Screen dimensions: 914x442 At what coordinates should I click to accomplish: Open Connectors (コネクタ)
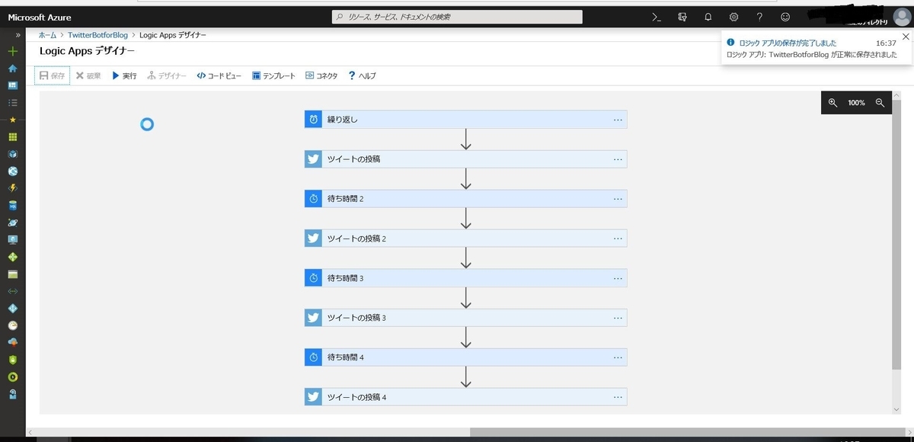click(321, 75)
